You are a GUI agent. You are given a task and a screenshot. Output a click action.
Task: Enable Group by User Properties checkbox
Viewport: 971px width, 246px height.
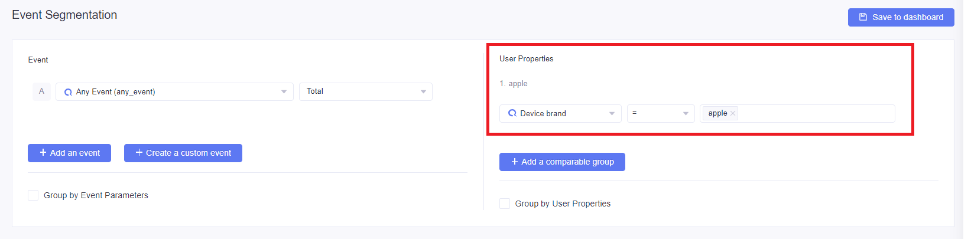[x=505, y=204]
